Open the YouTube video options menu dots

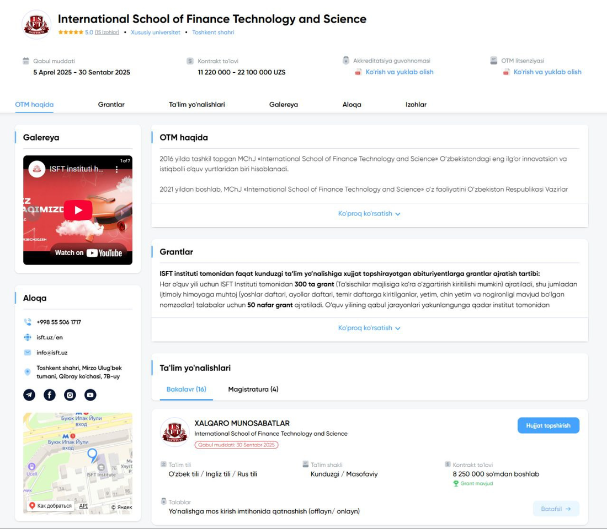click(116, 169)
